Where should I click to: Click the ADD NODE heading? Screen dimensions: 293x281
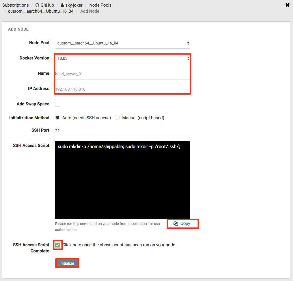(18, 29)
